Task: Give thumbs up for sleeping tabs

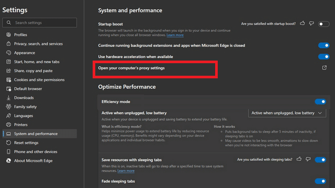Action: click(299, 159)
